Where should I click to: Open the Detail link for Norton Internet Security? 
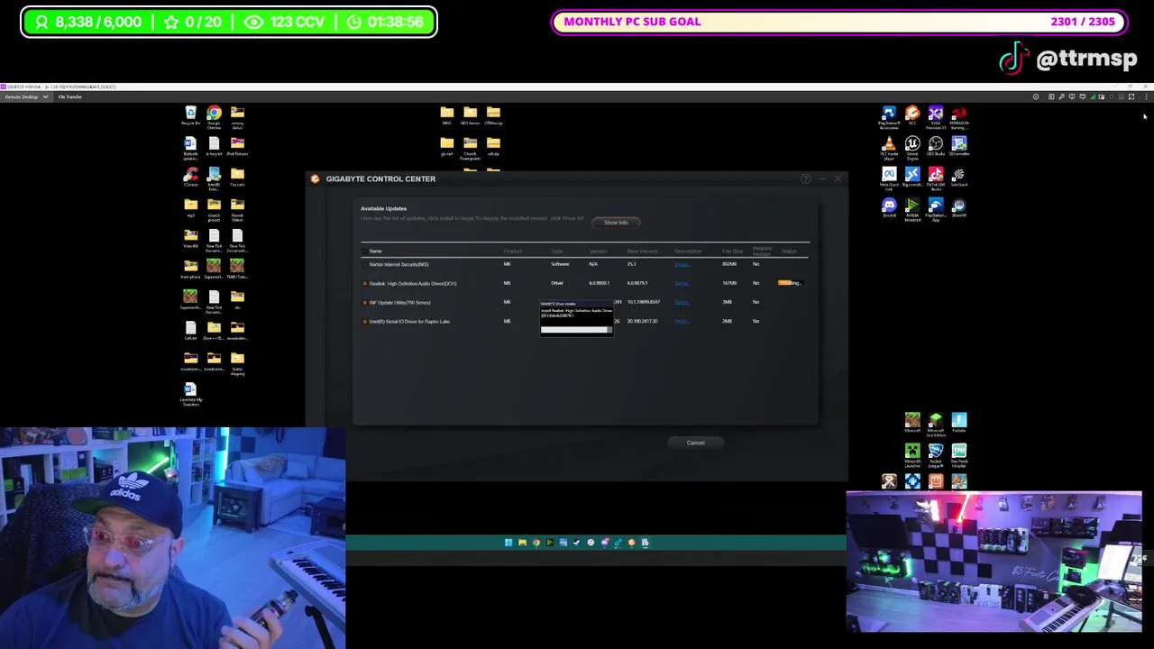coord(682,264)
